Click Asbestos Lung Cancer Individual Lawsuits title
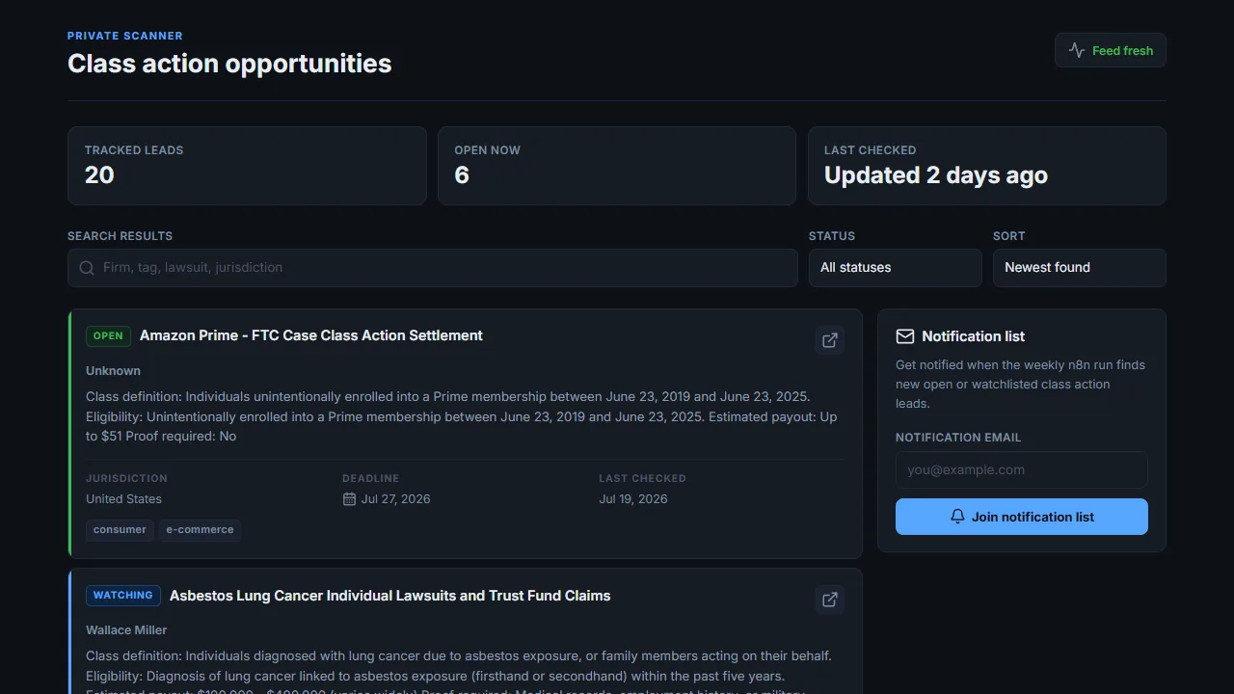Image resolution: width=1234 pixels, height=694 pixels. (390, 596)
